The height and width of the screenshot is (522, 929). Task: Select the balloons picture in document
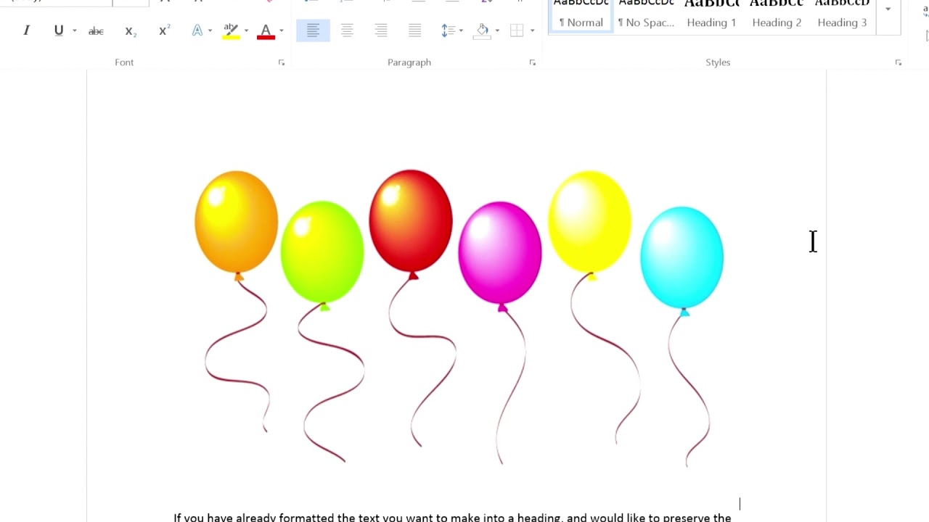click(459, 318)
